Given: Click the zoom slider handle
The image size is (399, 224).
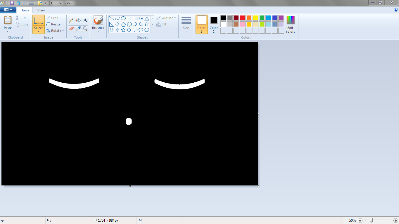Looking at the screenshot, I should 371,220.
